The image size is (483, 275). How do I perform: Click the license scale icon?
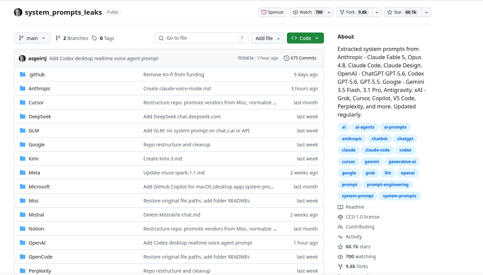[x=340, y=217]
